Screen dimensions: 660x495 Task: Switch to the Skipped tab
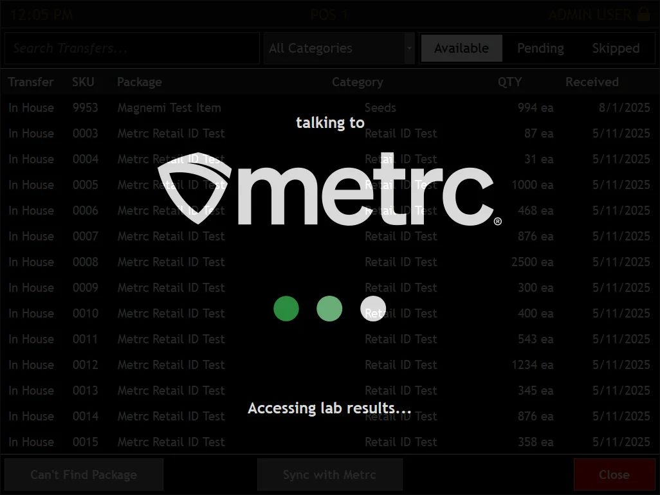(x=616, y=48)
